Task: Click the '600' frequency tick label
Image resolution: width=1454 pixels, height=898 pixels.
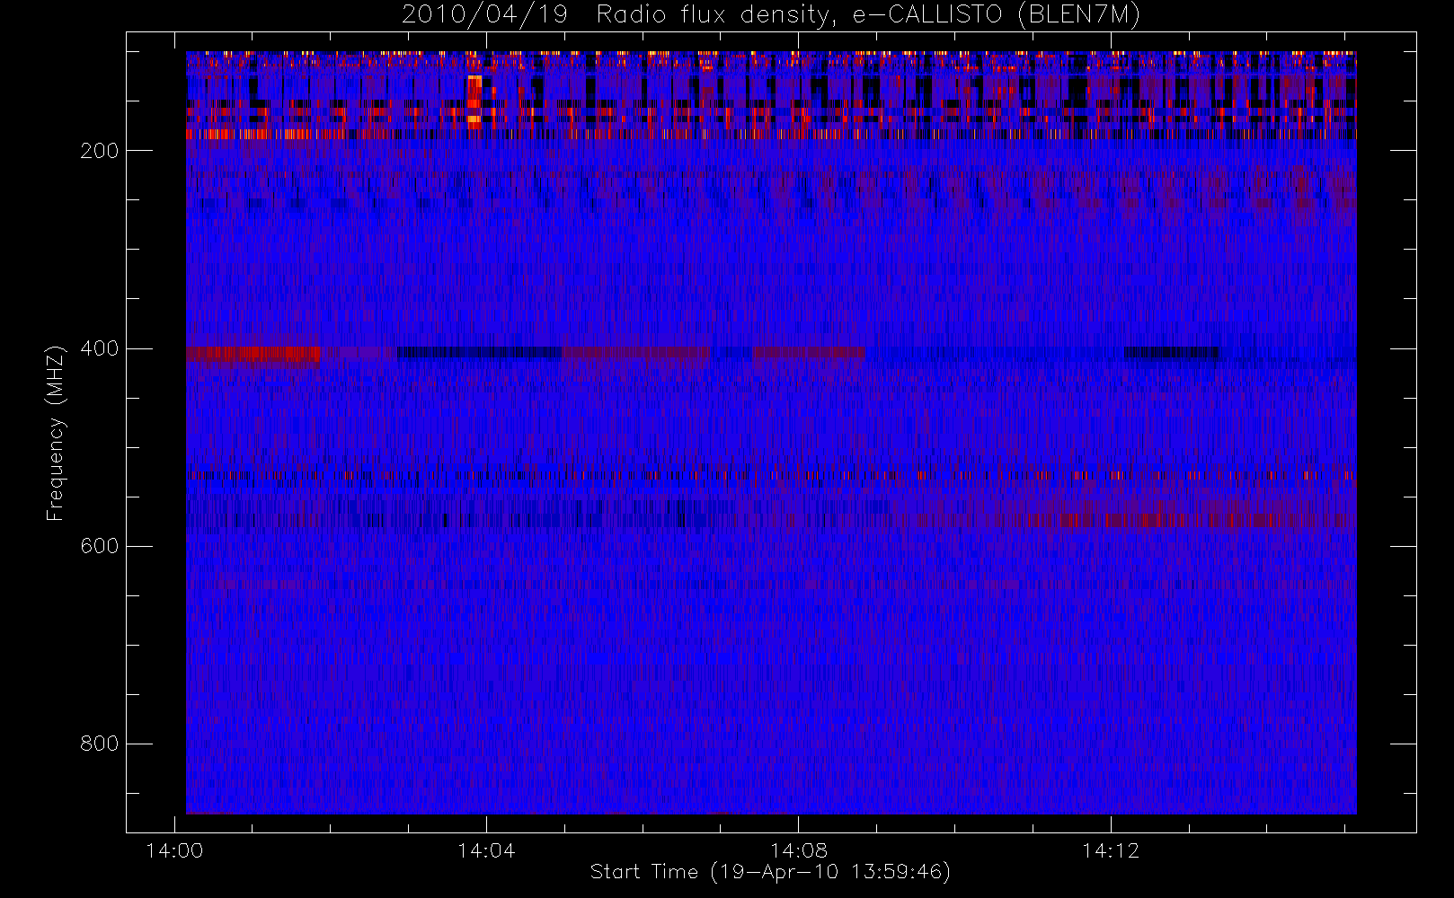Action: coord(100,546)
